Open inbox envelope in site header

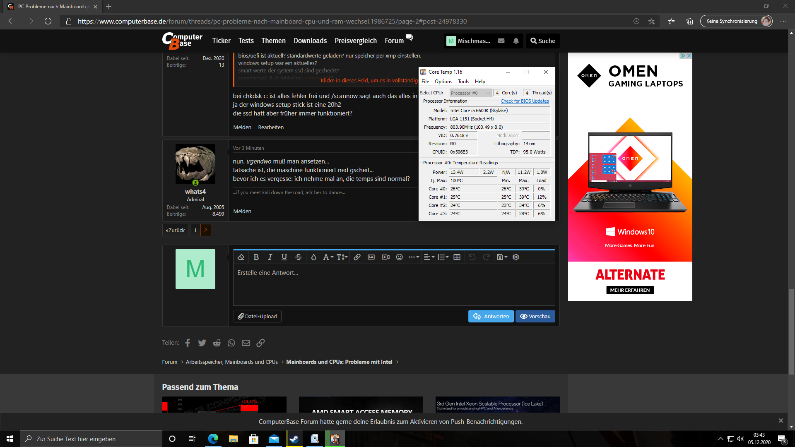coord(501,41)
